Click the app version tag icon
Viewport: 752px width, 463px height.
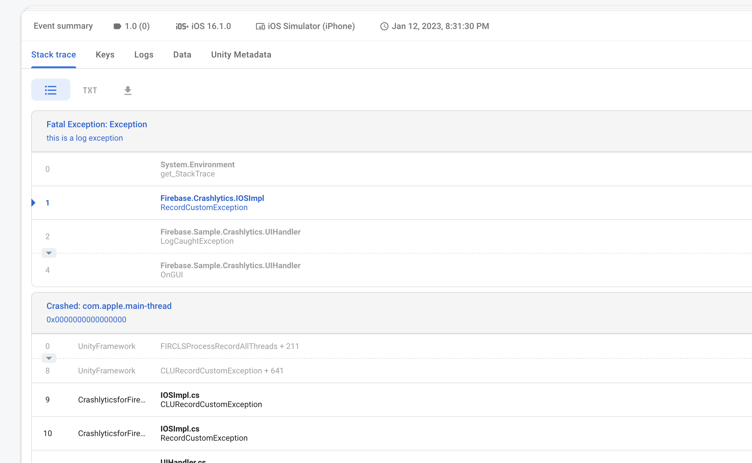(117, 26)
